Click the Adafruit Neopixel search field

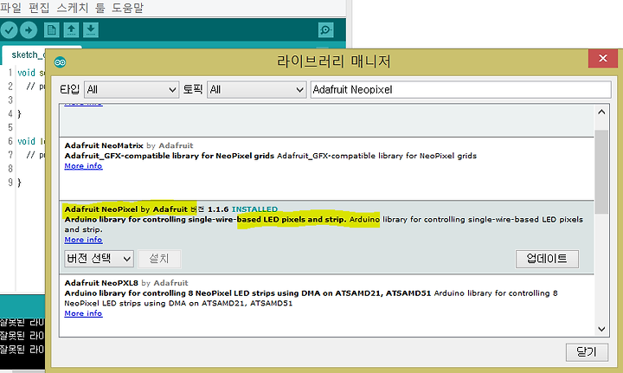(x=460, y=90)
